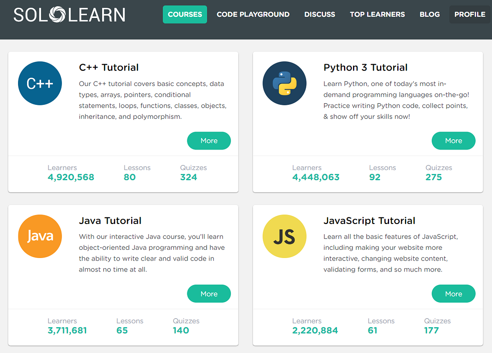This screenshot has width=492, height=353.
Task: Open the Blog section
Action: 429,14
